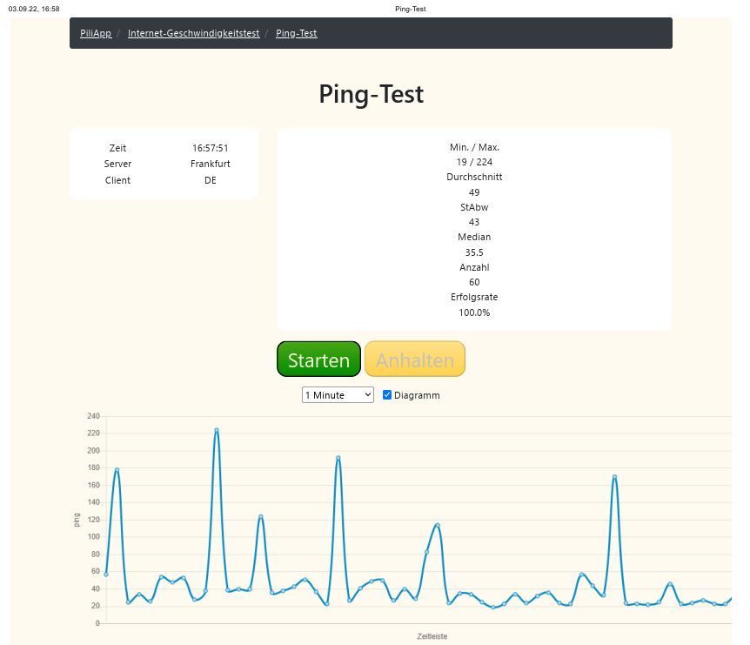Go to Internet-Geschwindigkeitstest breadcrumb page
Screen dimensions: 750x645
(x=193, y=33)
